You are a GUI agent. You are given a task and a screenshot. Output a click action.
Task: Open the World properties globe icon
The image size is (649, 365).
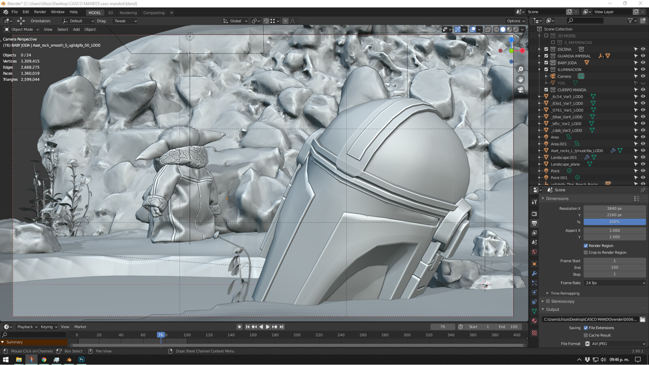534,252
